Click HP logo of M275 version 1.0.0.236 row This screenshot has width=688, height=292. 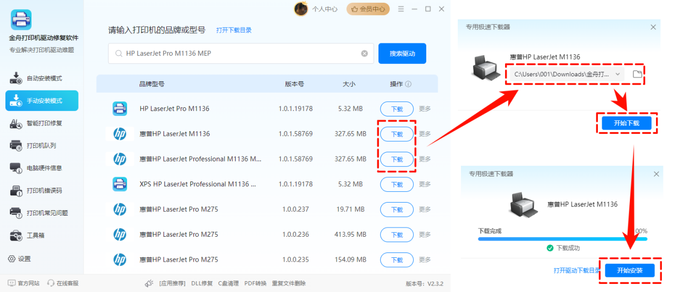119,235
